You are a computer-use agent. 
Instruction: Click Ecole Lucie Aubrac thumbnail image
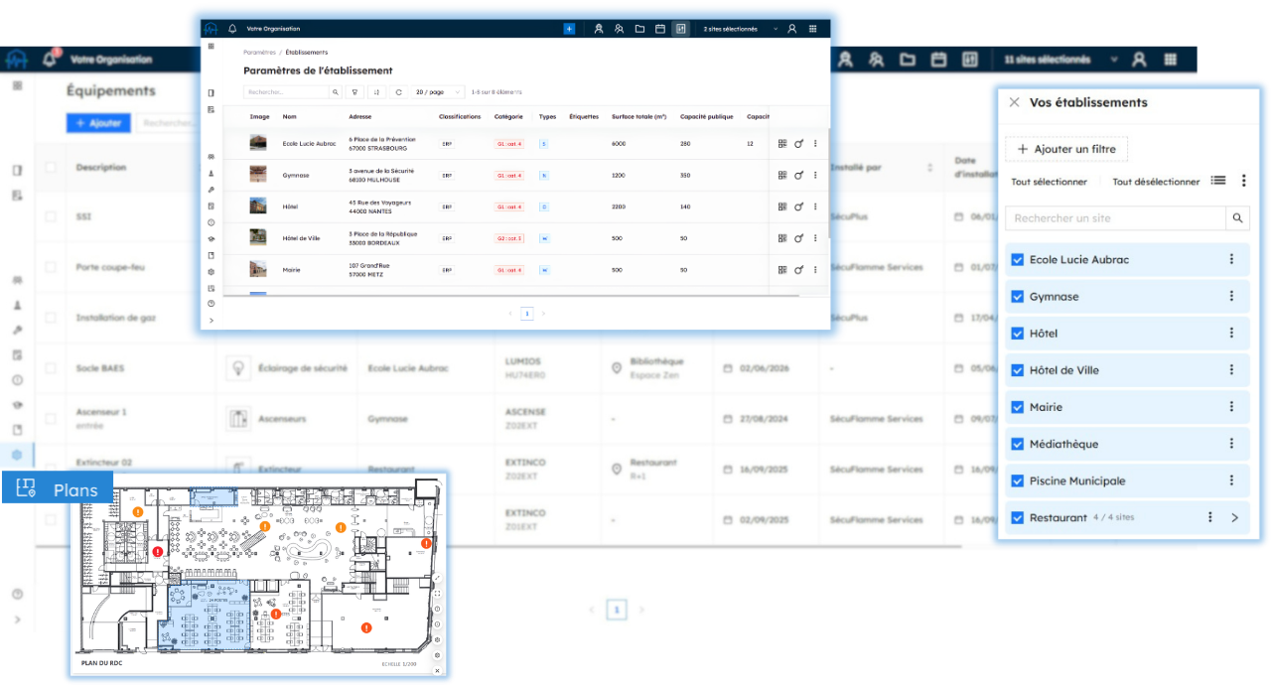(258, 143)
